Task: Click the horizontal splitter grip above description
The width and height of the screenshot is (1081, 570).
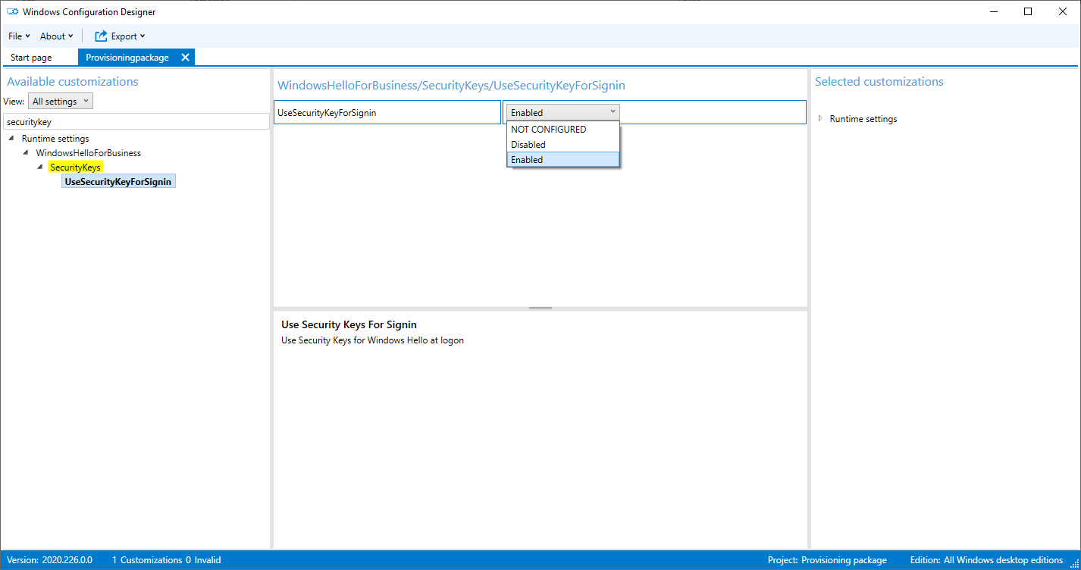Action: 540,308
